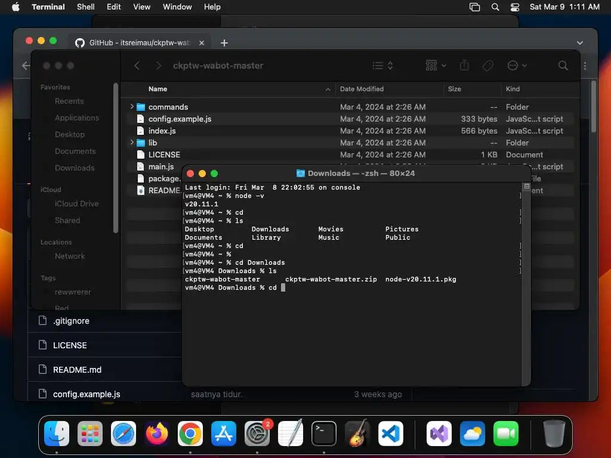Open Control Center in menu bar
Viewport: 611px width, 458px height.
coord(515,7)
